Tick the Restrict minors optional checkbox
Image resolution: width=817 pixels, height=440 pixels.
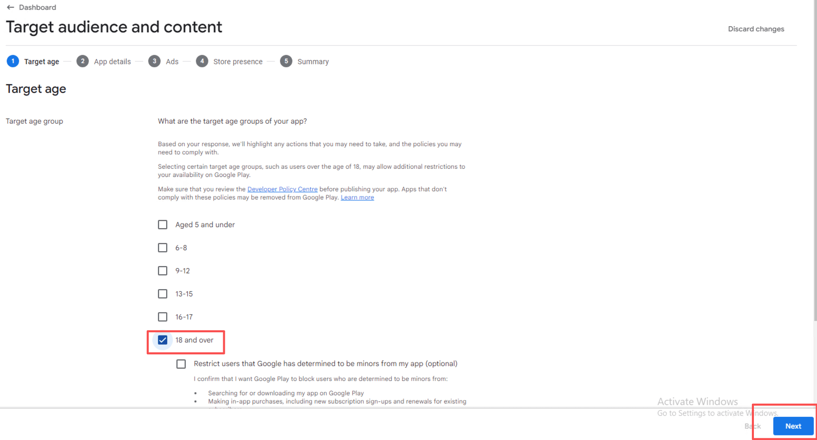click(x=181, y=364)
